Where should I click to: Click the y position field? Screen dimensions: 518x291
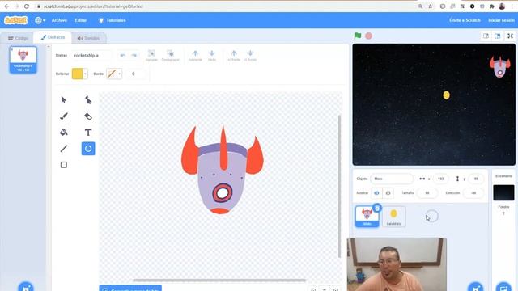(476, 179)
